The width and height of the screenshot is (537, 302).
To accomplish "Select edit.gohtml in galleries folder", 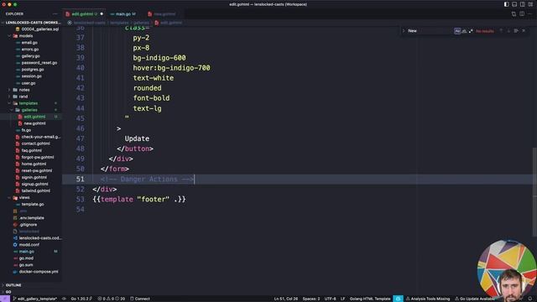I will pos(34,117).
